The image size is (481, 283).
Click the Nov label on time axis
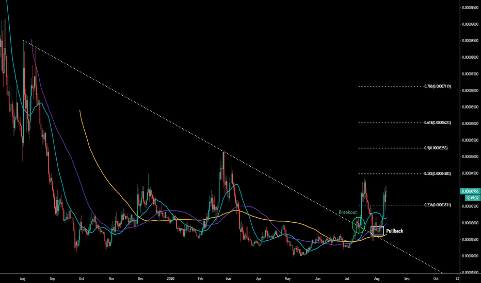[x=111, y=279]
